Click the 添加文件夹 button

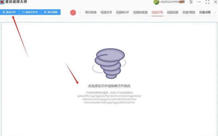30,12
